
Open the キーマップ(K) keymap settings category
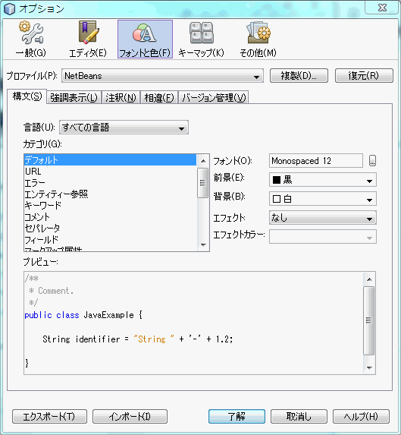point(202,39)
